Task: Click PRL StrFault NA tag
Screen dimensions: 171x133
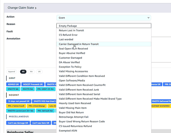Action: (x=45, y=111)
